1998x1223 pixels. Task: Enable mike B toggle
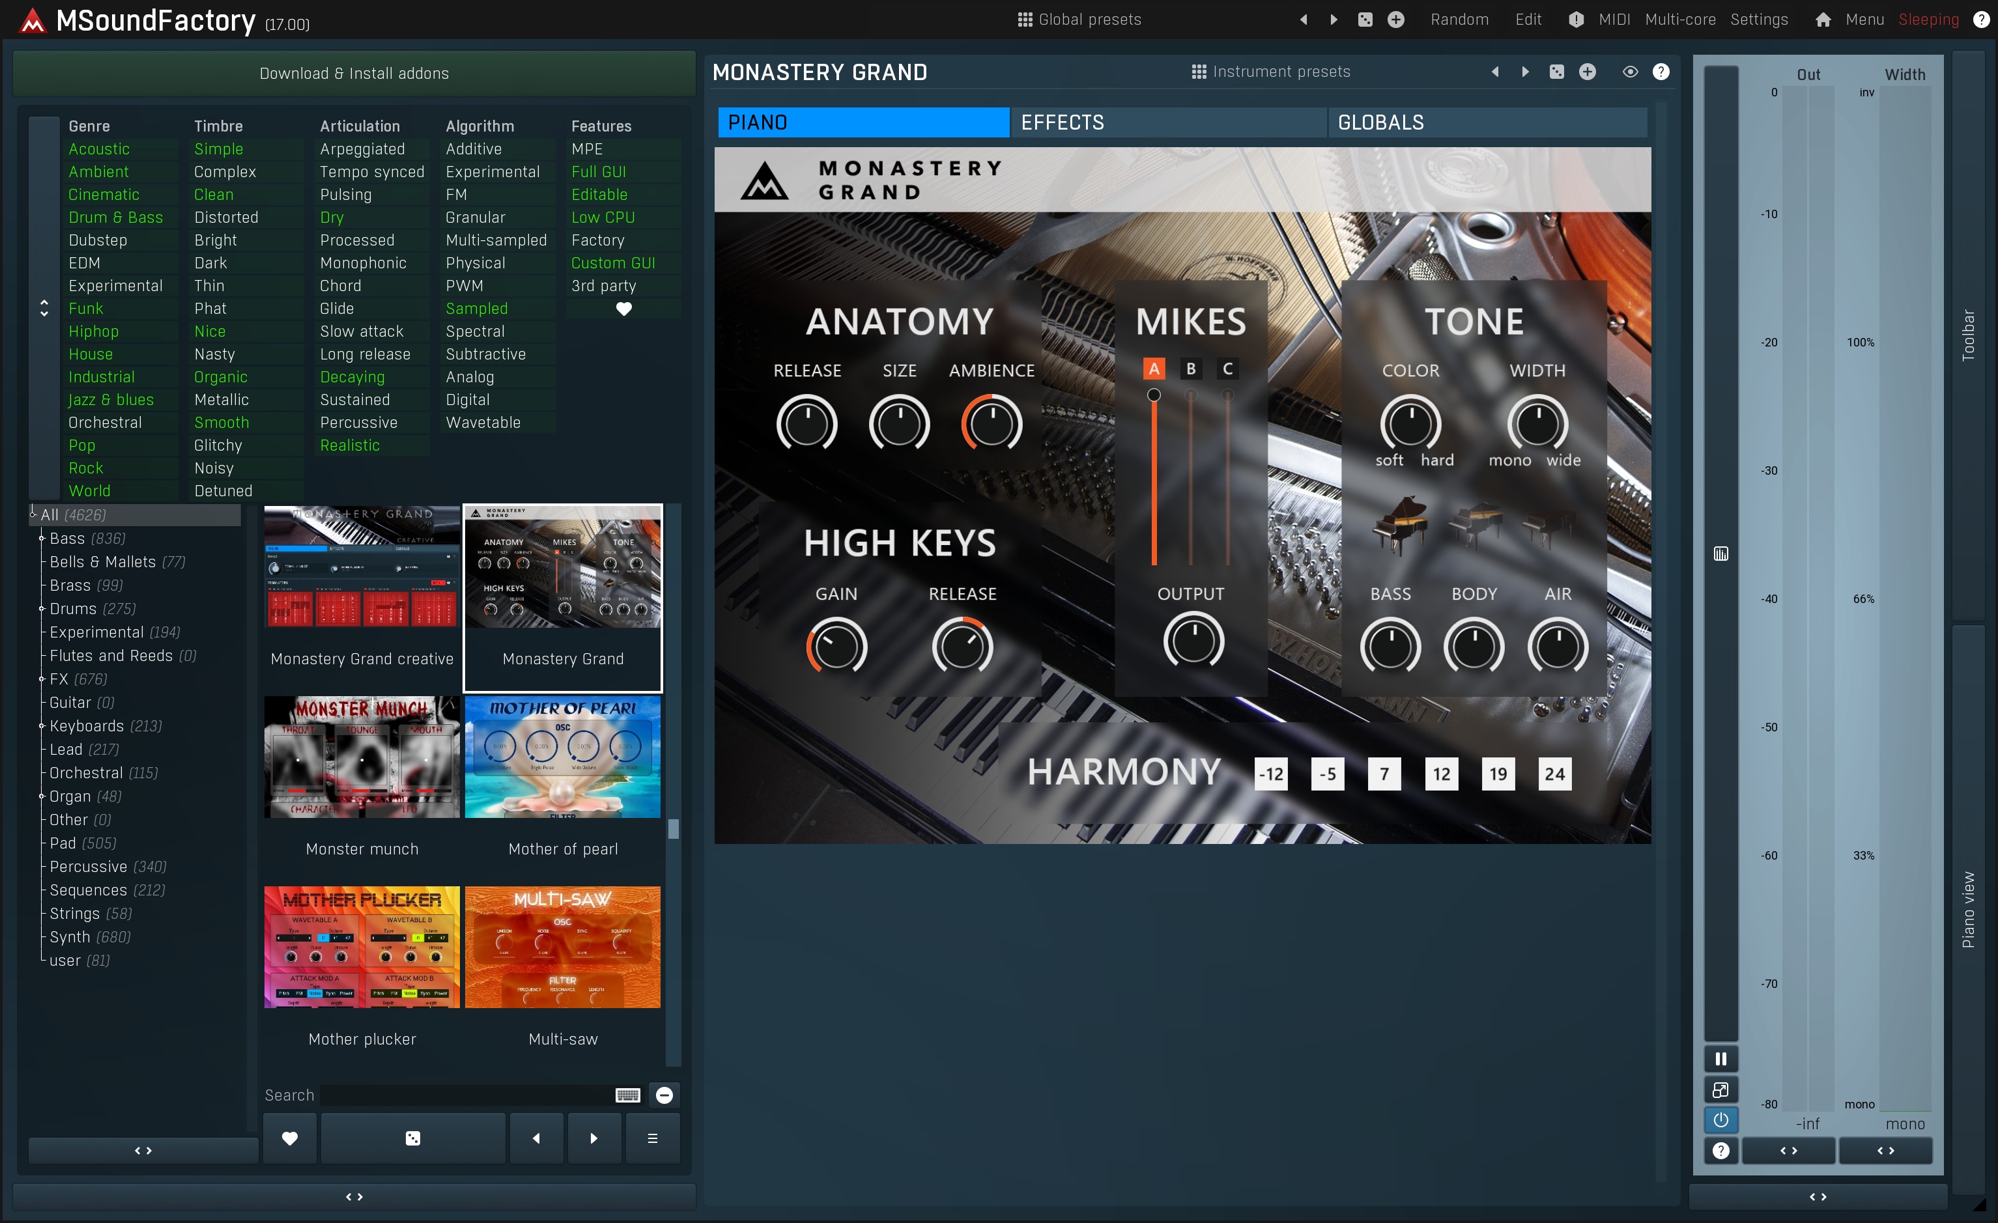tap(1190, 369)
